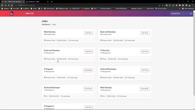Click Full Time on the Web Department Web Develop card
This screenshot has height=110, width=195.
[89, 33]
